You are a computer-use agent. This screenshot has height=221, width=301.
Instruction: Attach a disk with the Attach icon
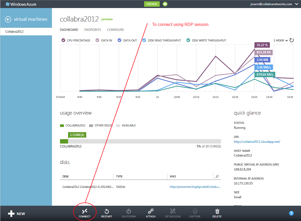click(151, 211)
